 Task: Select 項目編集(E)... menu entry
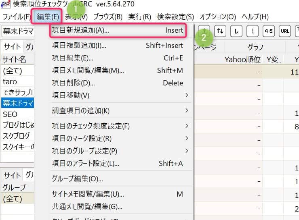(x=118, y=58)
